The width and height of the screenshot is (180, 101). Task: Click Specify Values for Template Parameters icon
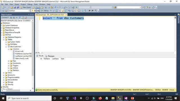(96, 11)
